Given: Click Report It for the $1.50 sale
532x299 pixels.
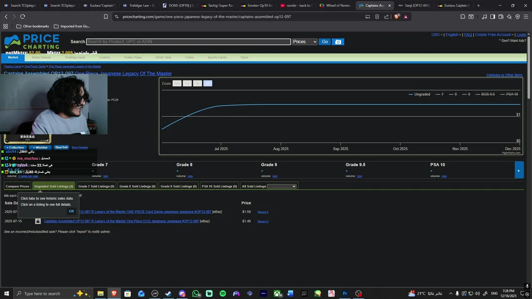Looking at the screenshot, I should click(x=263, y=212).
